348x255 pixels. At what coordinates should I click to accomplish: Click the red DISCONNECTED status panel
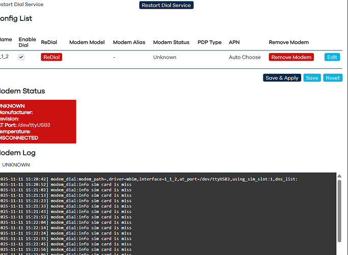click(37, 121)
